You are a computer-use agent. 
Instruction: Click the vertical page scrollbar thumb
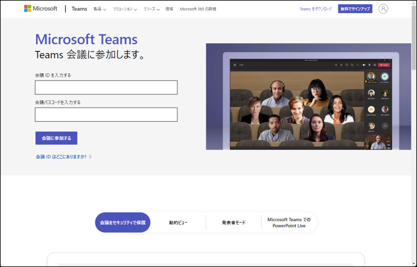pos(414,37)
